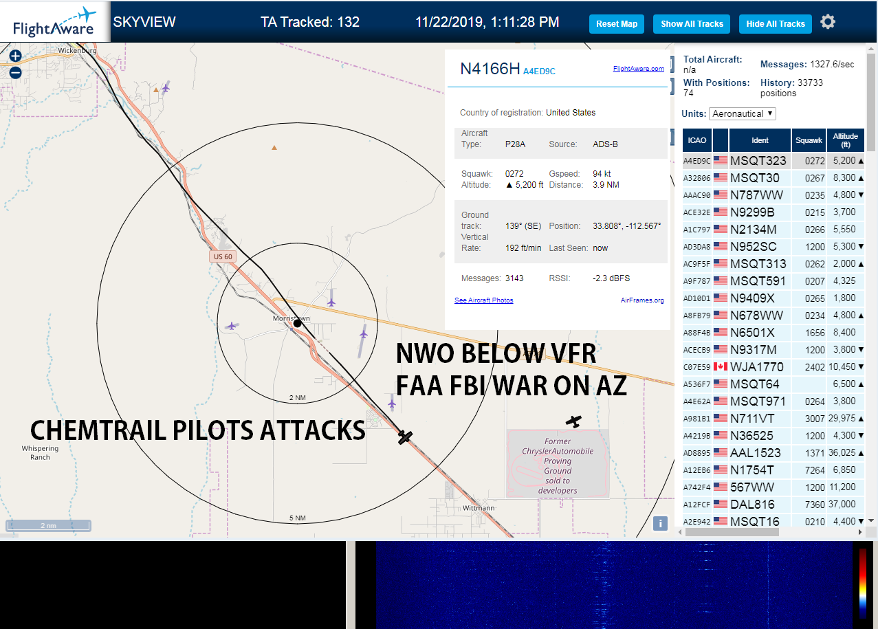Open the settings gear icon
The width and height of the screenshot is (878, 629).
[x=828, y=22]
